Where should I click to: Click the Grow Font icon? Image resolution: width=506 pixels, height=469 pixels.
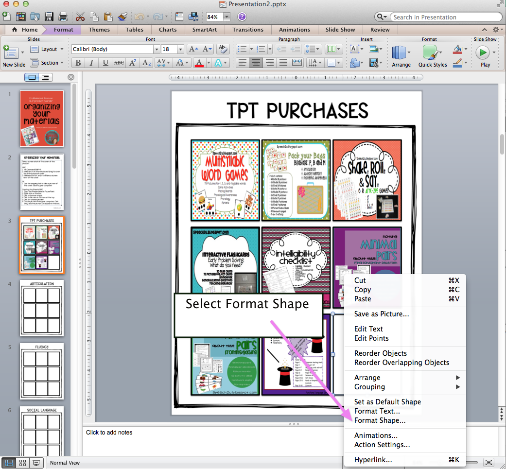point(193,49)
